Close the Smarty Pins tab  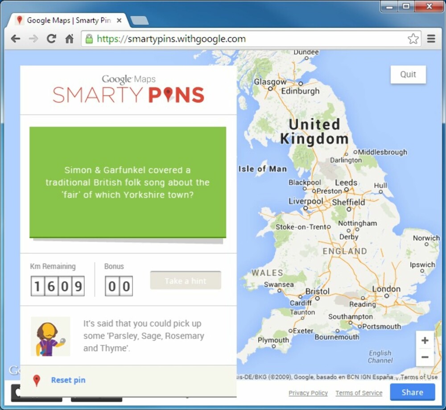pos(119,21)
